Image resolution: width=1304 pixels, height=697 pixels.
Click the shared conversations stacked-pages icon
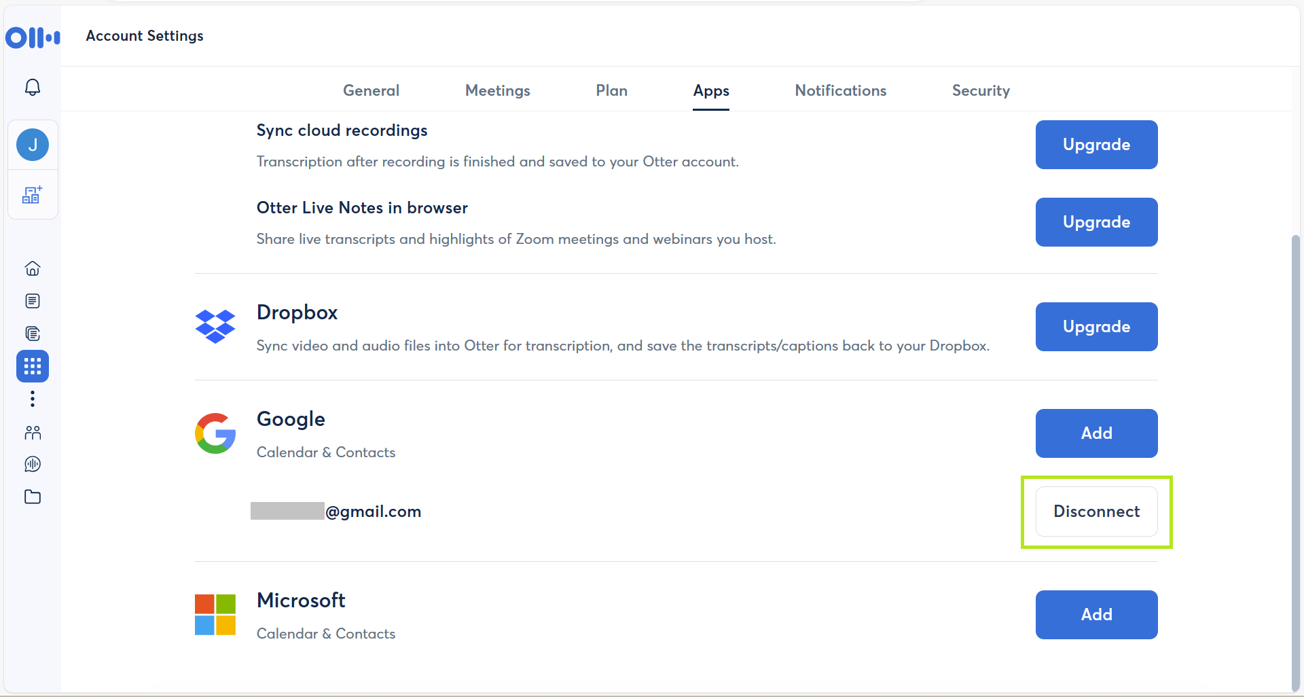(x=32, y=334)
